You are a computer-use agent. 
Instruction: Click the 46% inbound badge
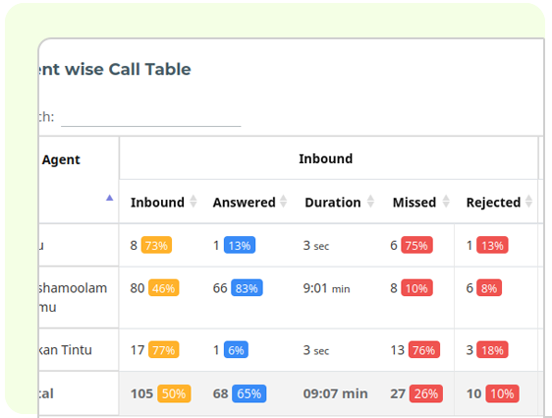click(x=164, y=288)
